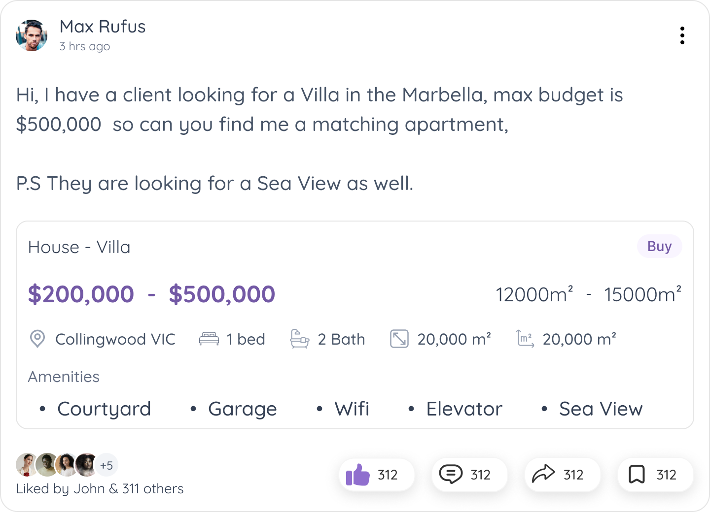Click the share arrow icon
Viewport: 710px width, 512px height.
(543, 475)
